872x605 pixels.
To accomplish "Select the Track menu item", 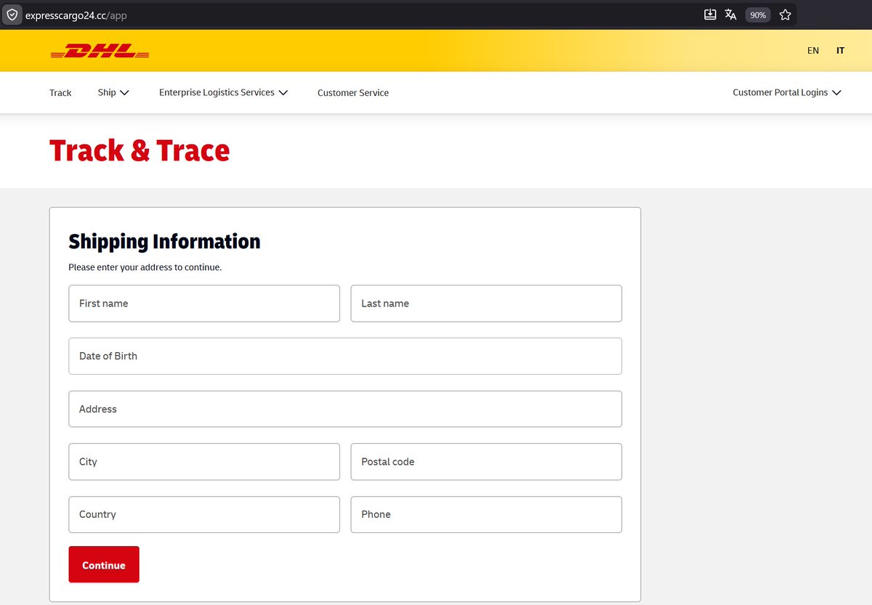I will click(x=60, y=92).
